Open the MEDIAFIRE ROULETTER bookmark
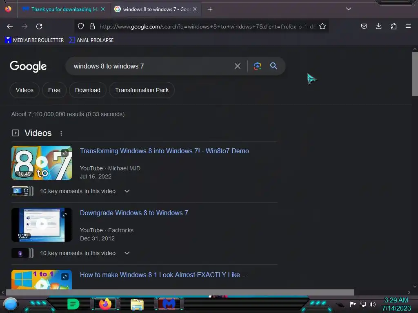Viewport: 418px width, 313px height. tap(34, 40)
